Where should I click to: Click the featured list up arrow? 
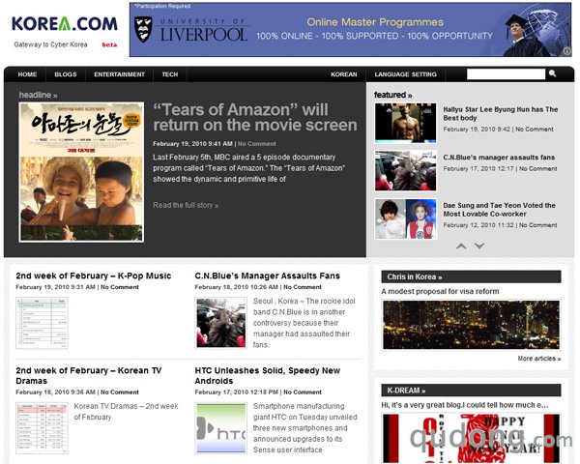pyautogui.click(x=461, y=246)
